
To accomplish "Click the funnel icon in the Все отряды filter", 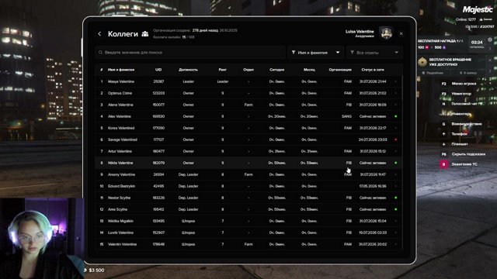I will pyautogui.click(x=352, y=53).
